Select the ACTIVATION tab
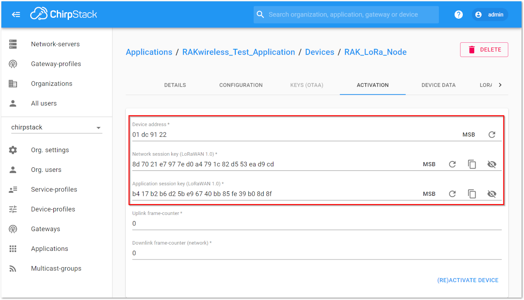 pyautogui.click(x=372, y=85)
